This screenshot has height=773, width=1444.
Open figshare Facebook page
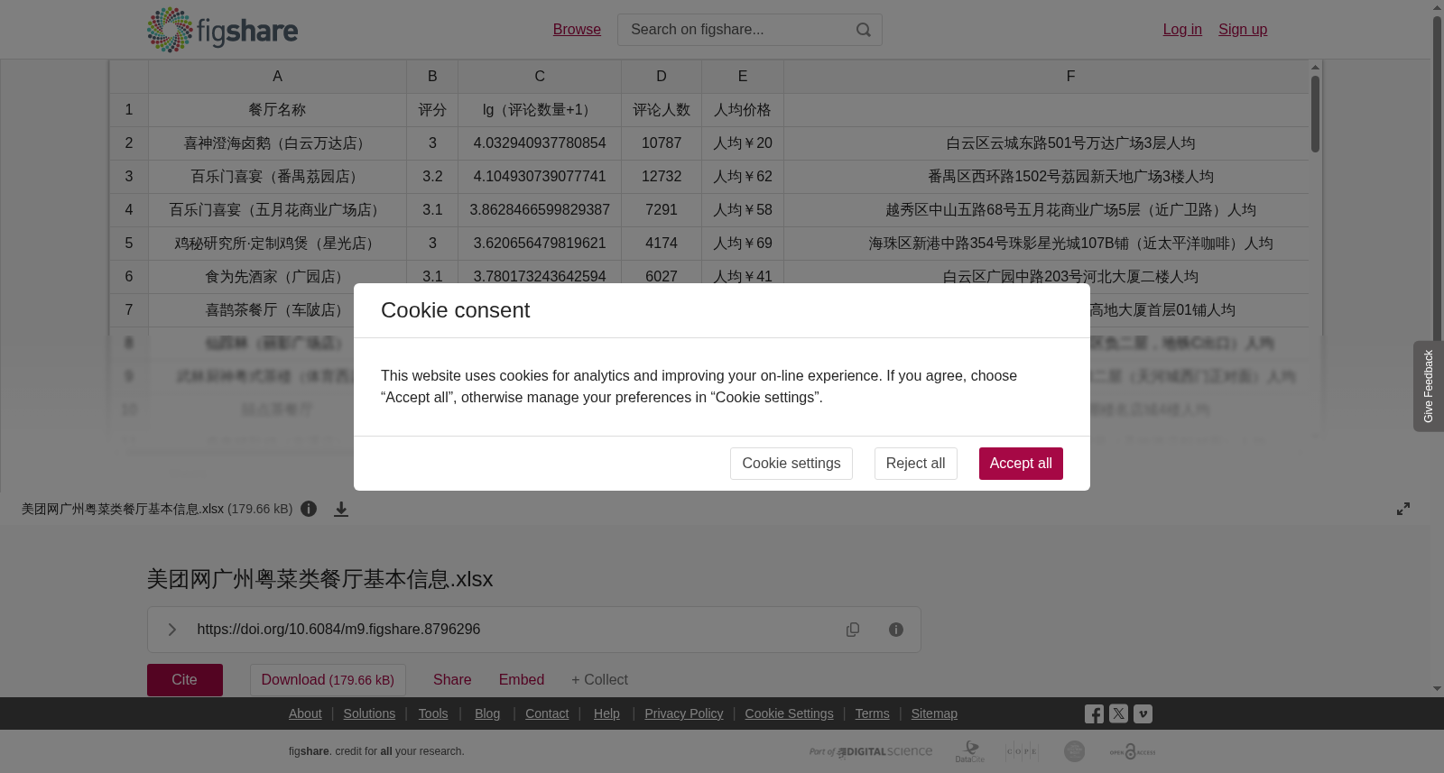1094,713
